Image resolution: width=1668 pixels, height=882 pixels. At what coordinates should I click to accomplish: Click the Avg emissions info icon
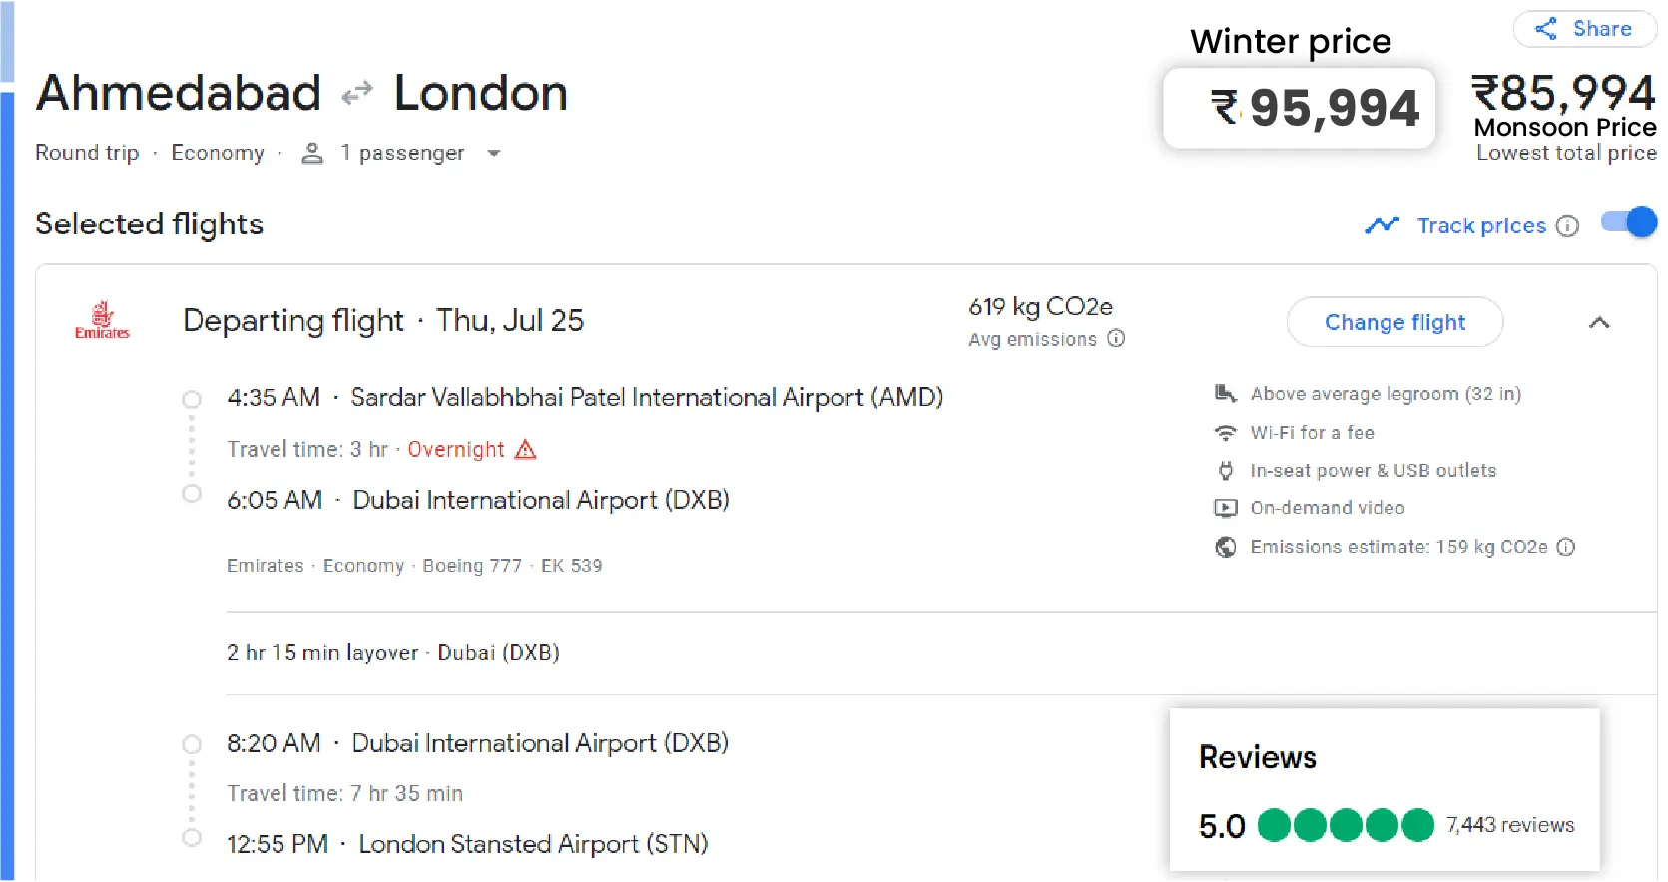click(1117, 339)
